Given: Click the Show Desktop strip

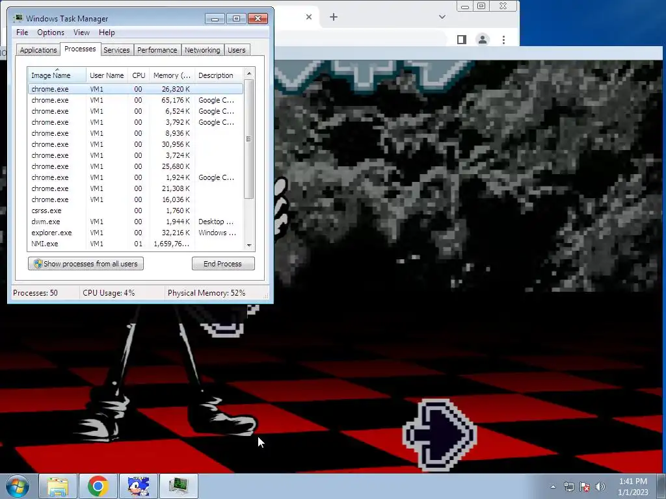Looking at the screenshot, I should pyautogui.click(x=661, y=486).
